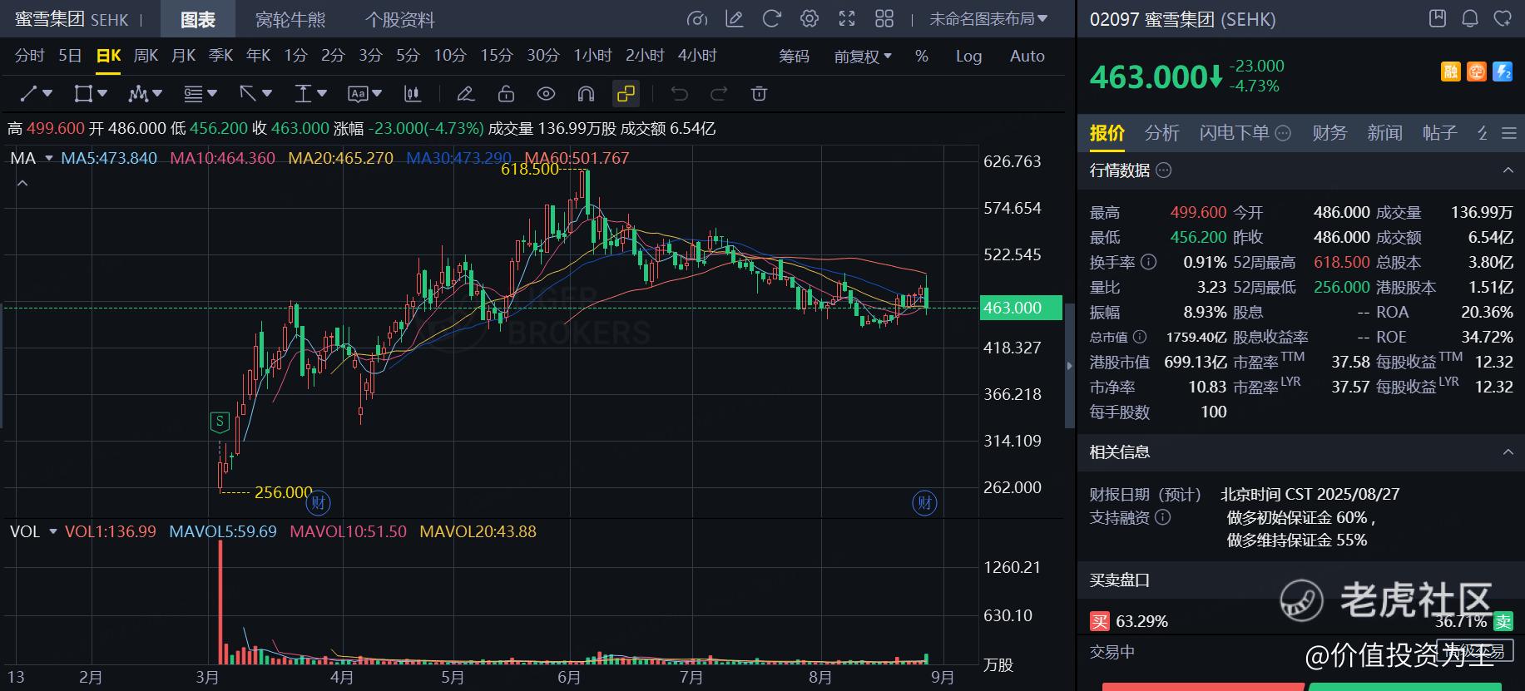Select the 4小时 timeframe
Viewport: 1525px width, 691px height.
click(x=697, y=56)
